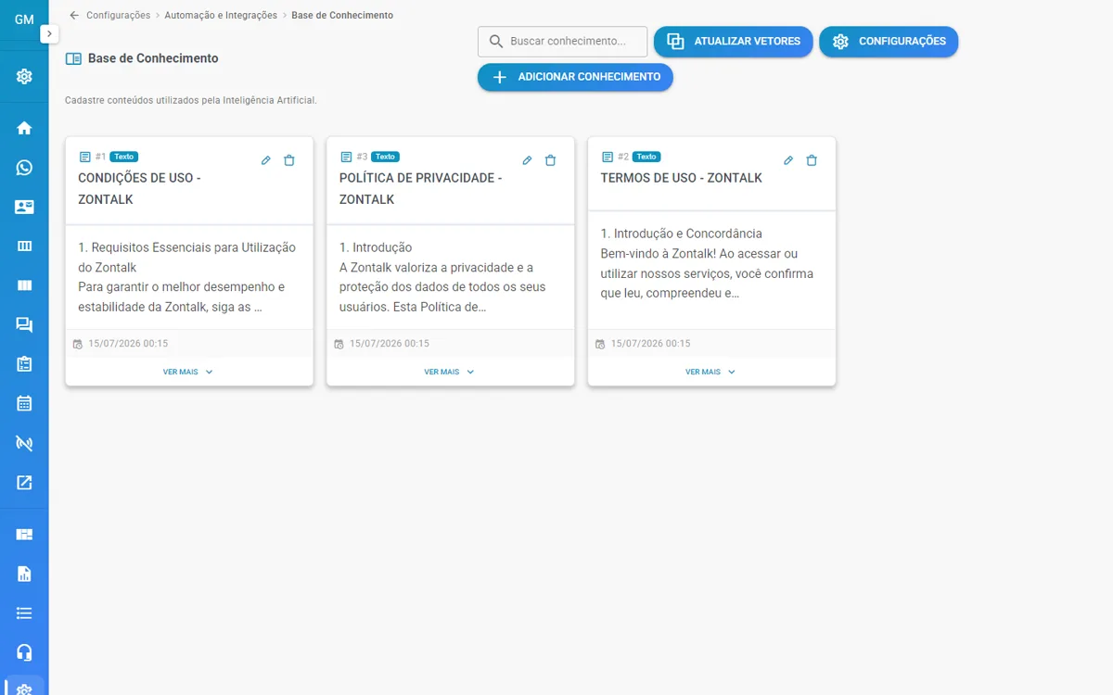
Task: Click the Texto badge on card #1
Action: (x=124, y=157)
